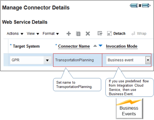Screen dimensions: 154x120
Task: Click the Query By Example filter icon
Action: click(100, 33)
